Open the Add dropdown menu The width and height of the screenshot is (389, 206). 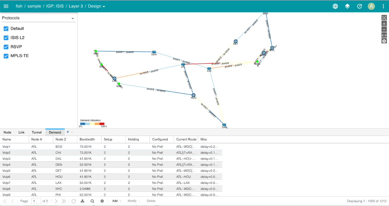pyautogui.click(x=117, y=201)
